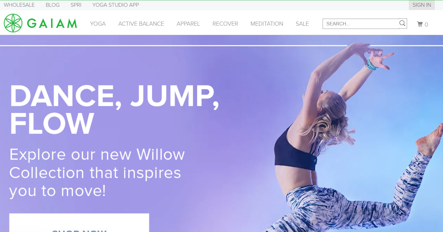Open the Yoga Studio App link
Screen dimensions: 443x232
pyautogui.click(x=116, y=5)
